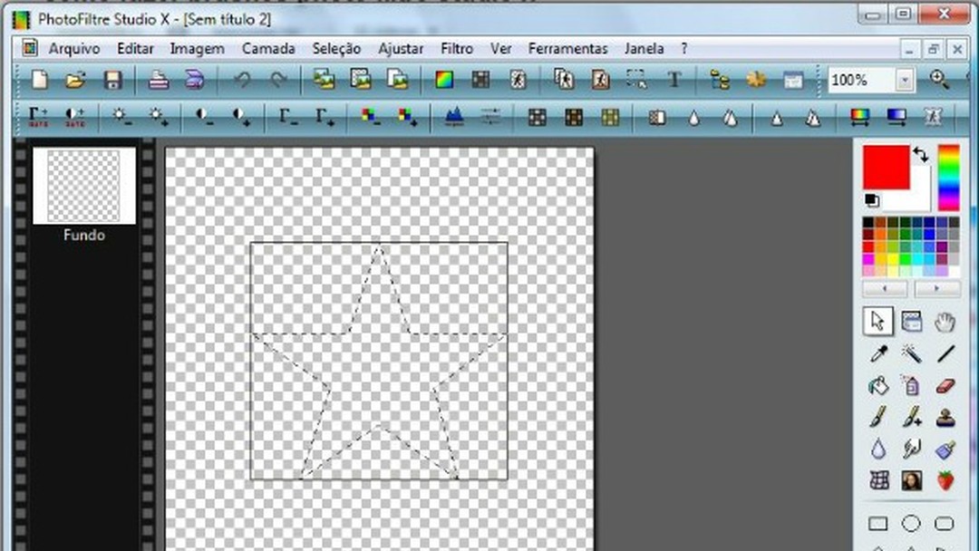
Task: Choose the Paint Bucket fill tool
Action: point(877,385)
